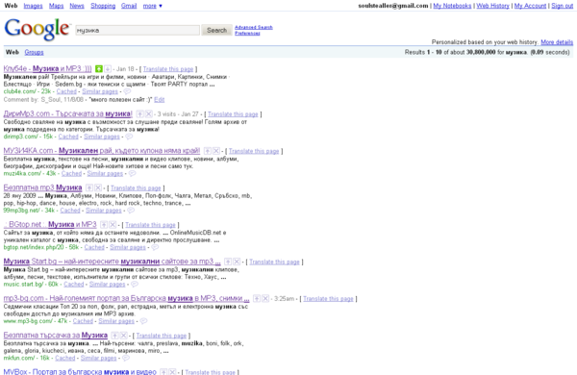Screen dimensions: 577x375
Task: Open the Advanced Search link
Action: coord(254,27)
